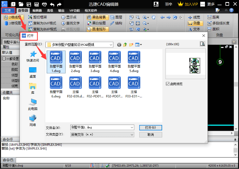Click the go back icon in dialog
The height and width of the screenshot is (169, 239).
[x=119, y=45]
